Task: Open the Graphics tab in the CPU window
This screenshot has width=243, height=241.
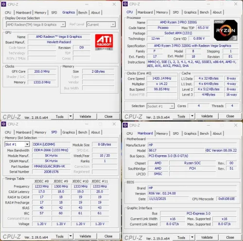Action: (x=190, y=12)
